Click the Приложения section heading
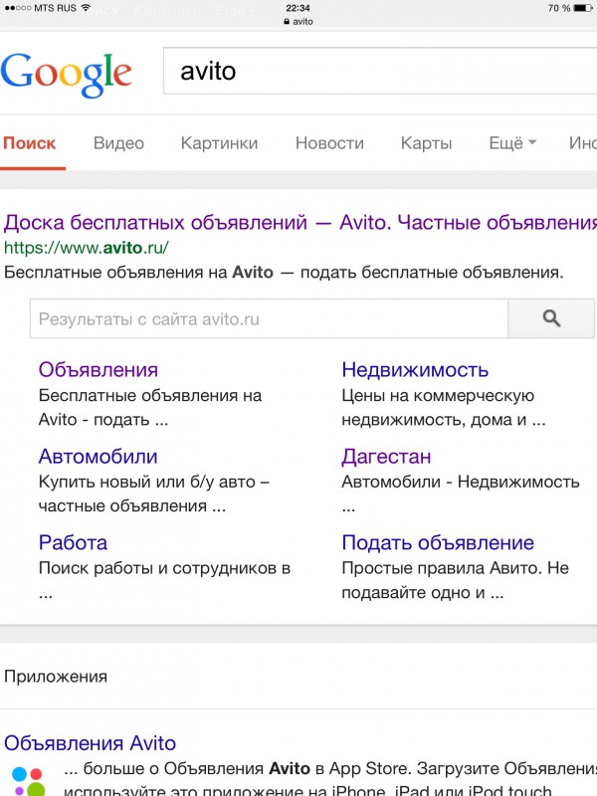Image resolution: width=597 pixels, height=796 pixels. tap(56, 677)
